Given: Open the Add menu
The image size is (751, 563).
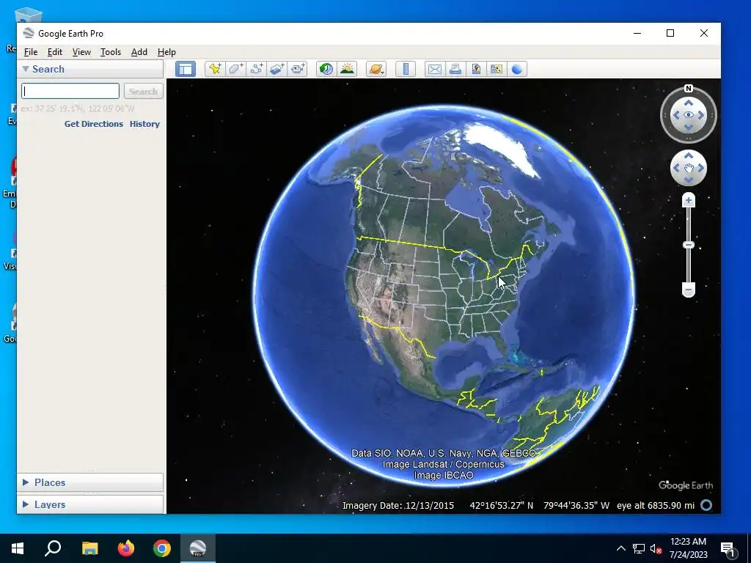Looking at the screenshot, I should point(139,52).
